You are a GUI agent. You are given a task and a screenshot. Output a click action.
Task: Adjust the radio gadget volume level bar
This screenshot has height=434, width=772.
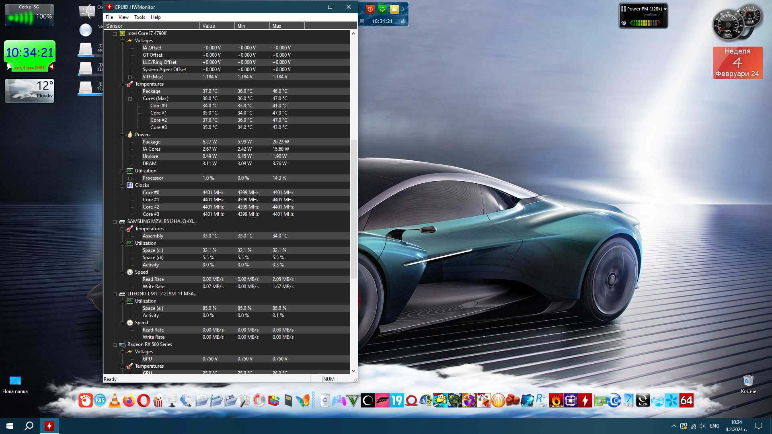[645, 23]
